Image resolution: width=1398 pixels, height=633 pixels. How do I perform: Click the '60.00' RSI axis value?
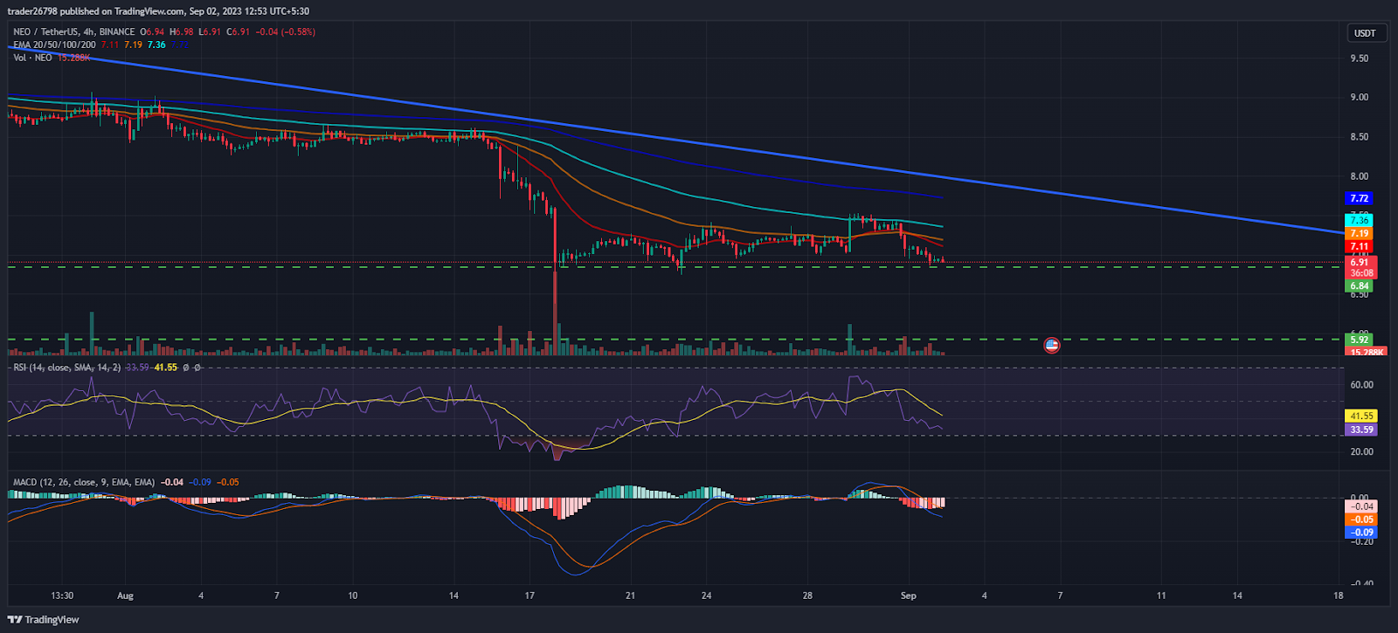[x=1361, y=385]
